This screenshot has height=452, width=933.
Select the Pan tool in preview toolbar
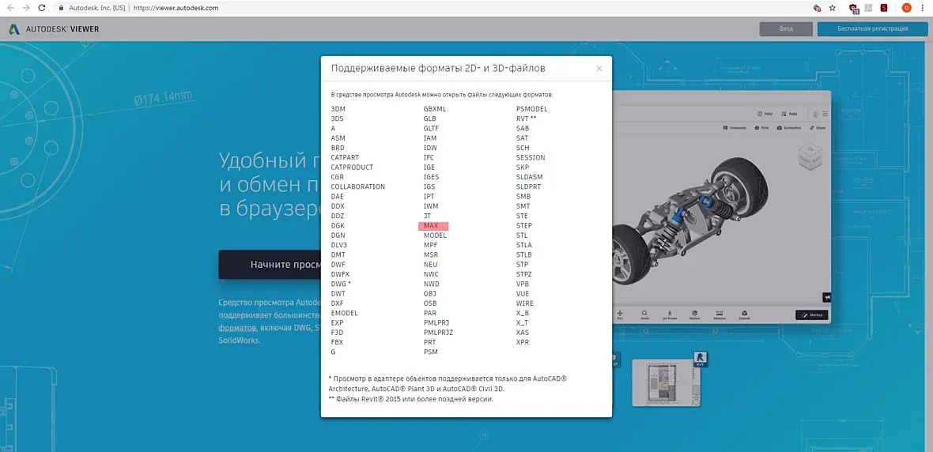(x=620, y=315)
